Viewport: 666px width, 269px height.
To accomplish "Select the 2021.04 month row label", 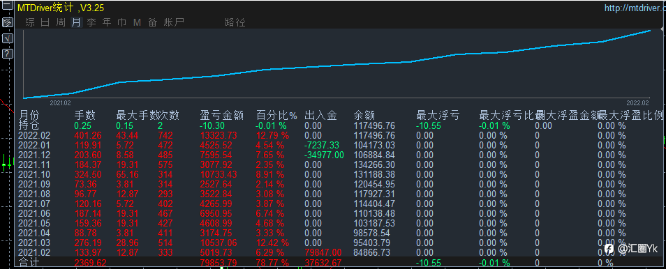I will (x=34, y=233).
